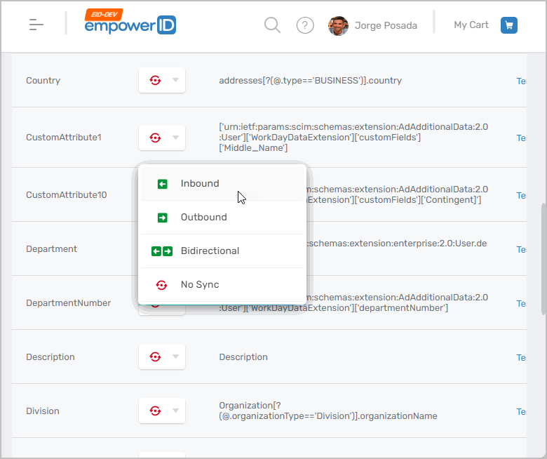This screenshot has width=547, height=459.
Task: Click the EmpowerID logo
Action: (x=130, y=23)
